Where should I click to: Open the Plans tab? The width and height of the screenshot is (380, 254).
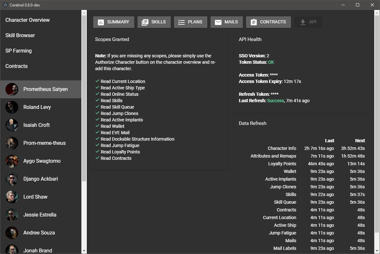[x=191, y=22]
